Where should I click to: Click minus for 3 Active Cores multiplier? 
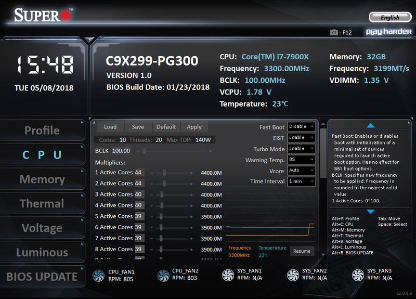coord(152,194)
